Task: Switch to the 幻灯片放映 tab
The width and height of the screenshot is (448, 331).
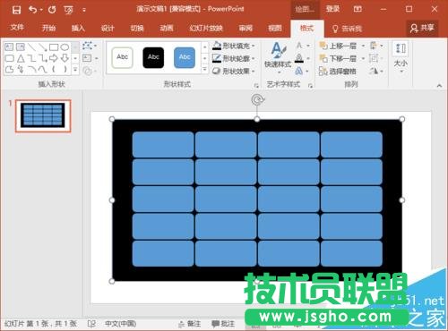Action: [x=206, y=29]
